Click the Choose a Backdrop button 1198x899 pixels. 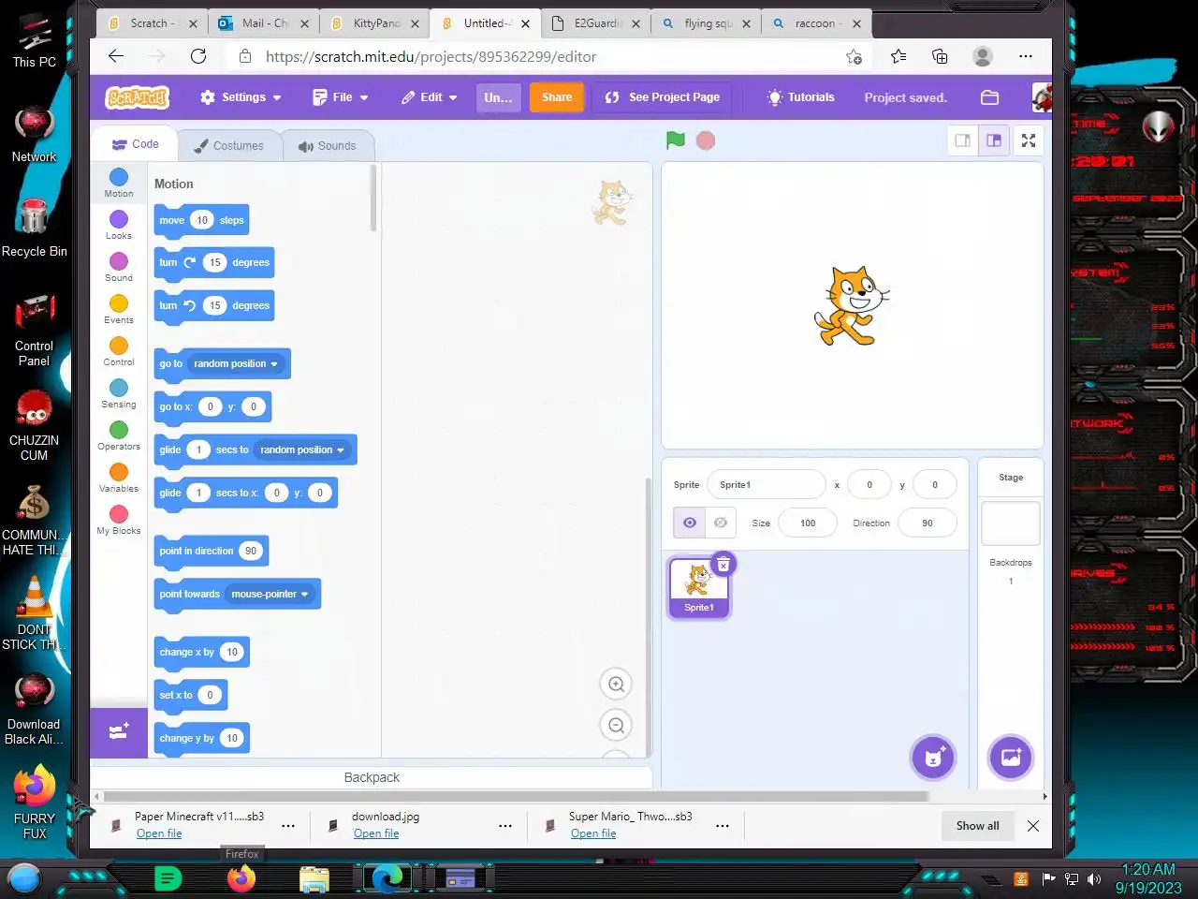1011,758
